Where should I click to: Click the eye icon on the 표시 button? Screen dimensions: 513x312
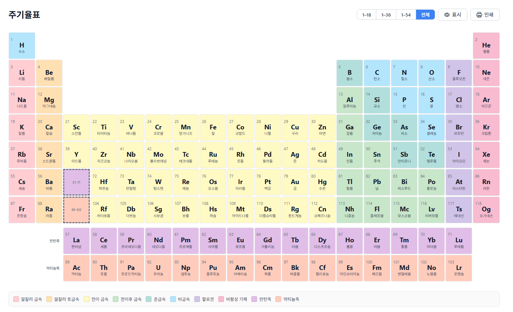click(x=447, y=14)
